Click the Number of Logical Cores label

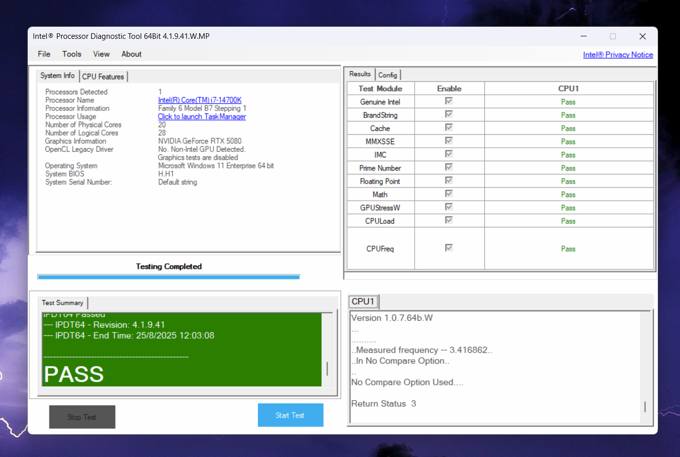tap(82, 133)
